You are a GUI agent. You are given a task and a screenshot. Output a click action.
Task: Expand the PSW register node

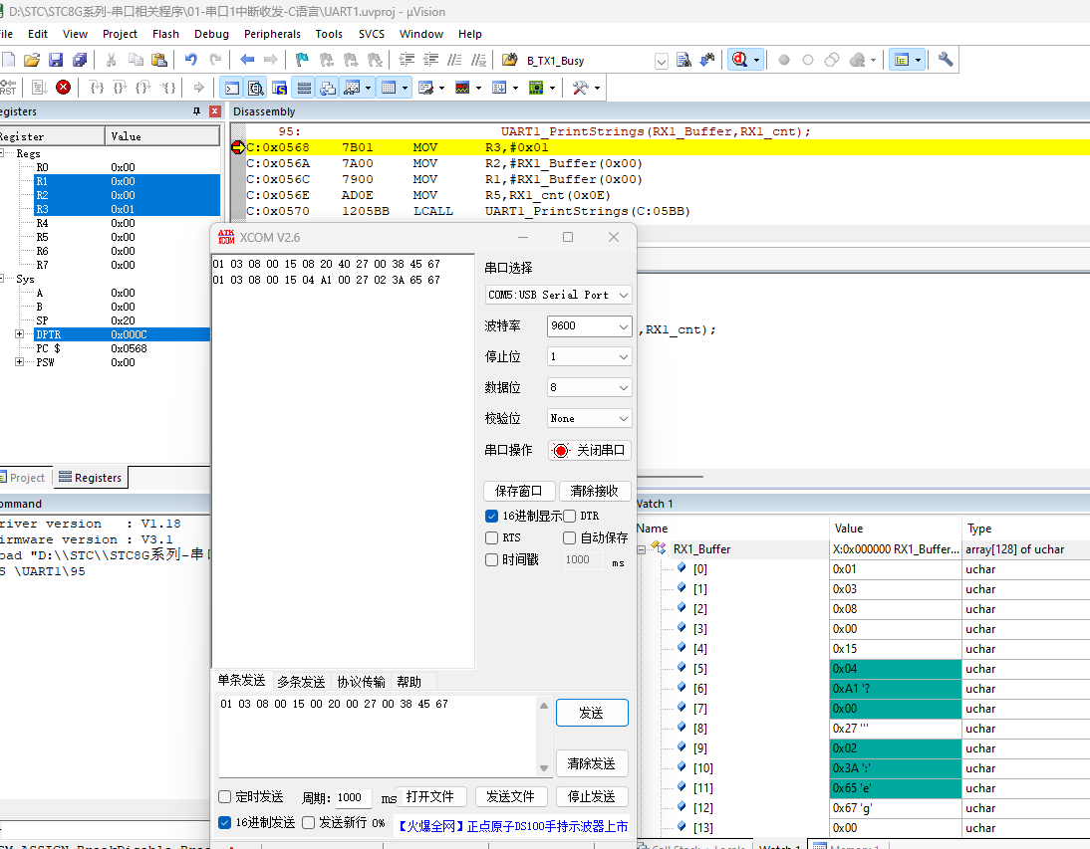[20, 361]
